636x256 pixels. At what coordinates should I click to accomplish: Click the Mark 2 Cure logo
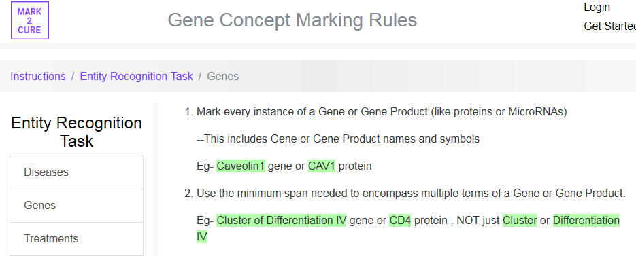(30, 20)
